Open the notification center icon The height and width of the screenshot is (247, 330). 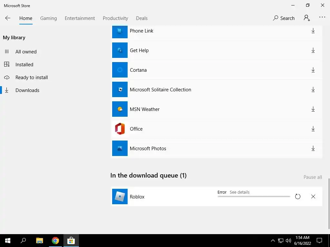[319, 241]
